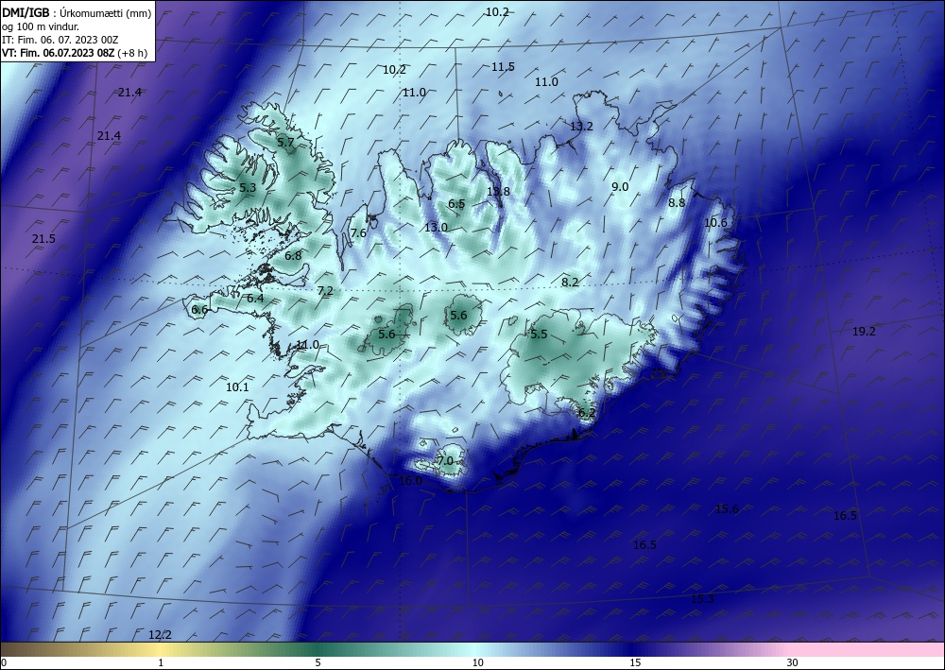
Task: Click the 1 tick on the color scale
Action: (161, 663)
